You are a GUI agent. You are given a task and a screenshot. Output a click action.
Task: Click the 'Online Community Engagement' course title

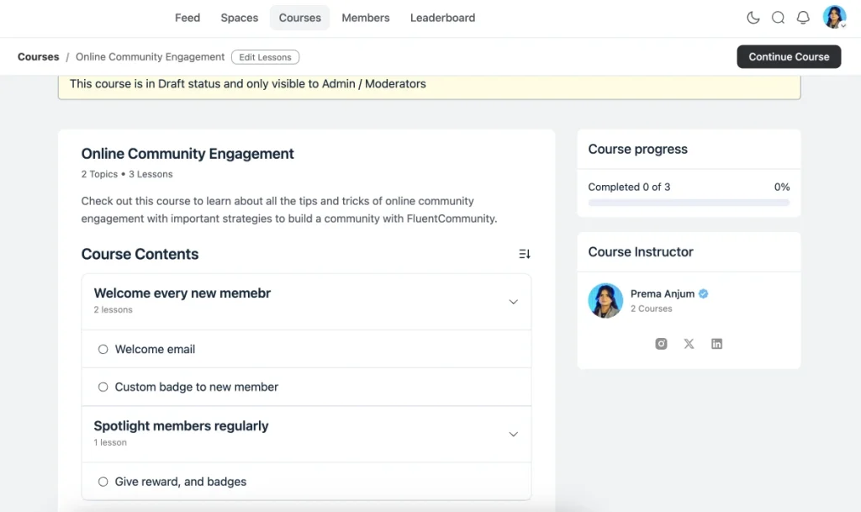(188, 154)
